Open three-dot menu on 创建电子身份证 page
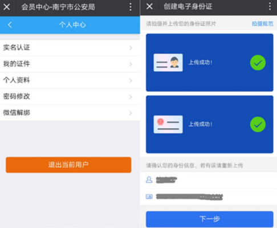The image size is (277, 228). pyautogui.click(x=270, y=6)
